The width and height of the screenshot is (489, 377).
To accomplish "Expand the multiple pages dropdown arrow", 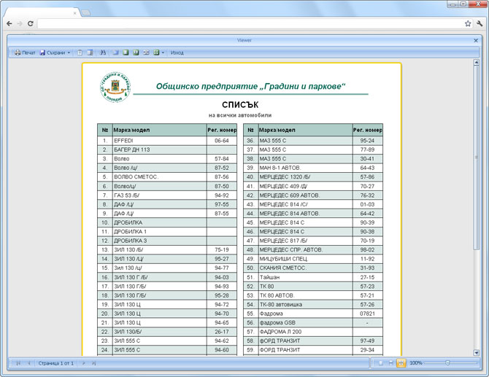I will tap(163, 53).
